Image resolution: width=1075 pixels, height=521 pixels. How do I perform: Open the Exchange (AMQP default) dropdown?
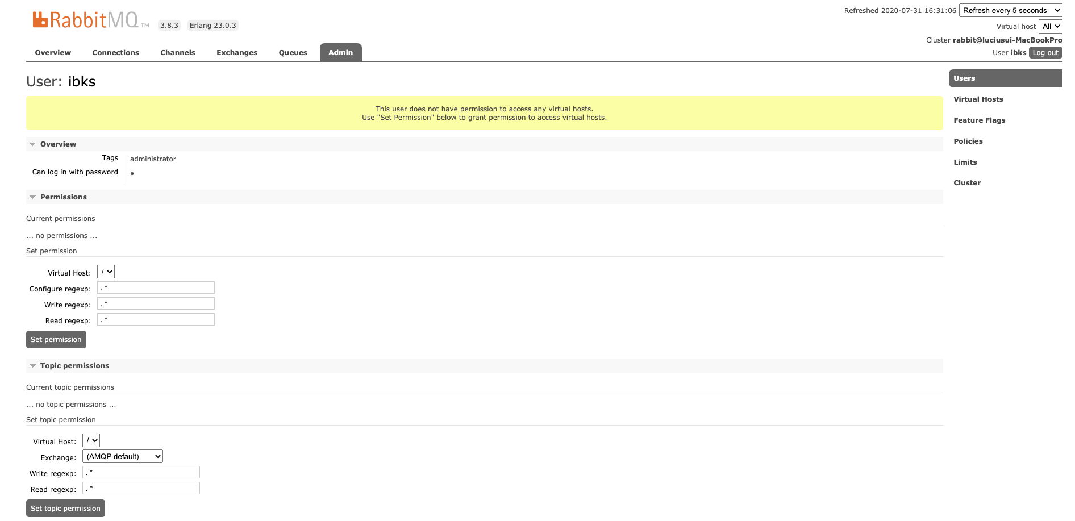click(x=123, y=457)
